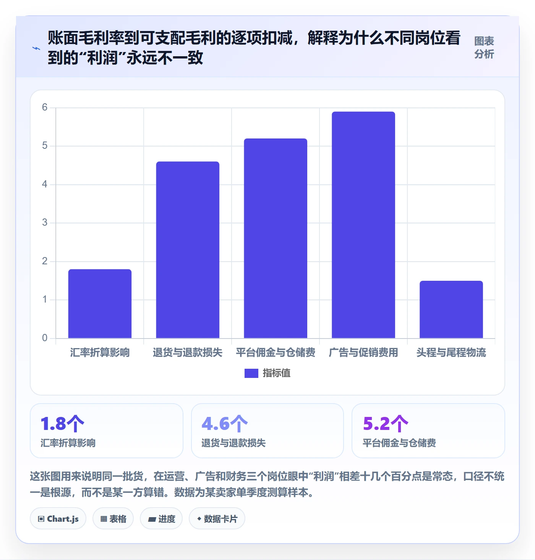Click the tallest bar for 广告与促销费用
Screen dimensions: 535x560
pos(363,225)
